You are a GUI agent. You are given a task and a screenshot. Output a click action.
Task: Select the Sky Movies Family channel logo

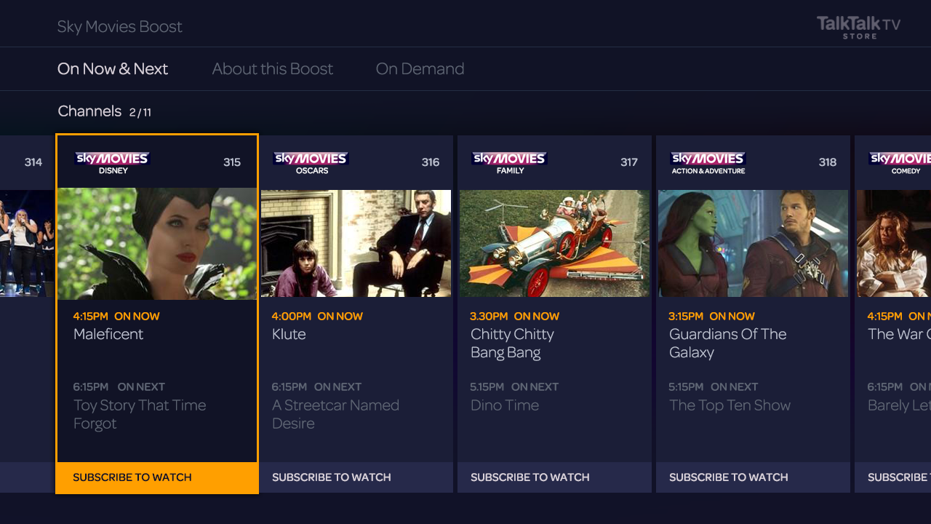click(x=510, y=163)
